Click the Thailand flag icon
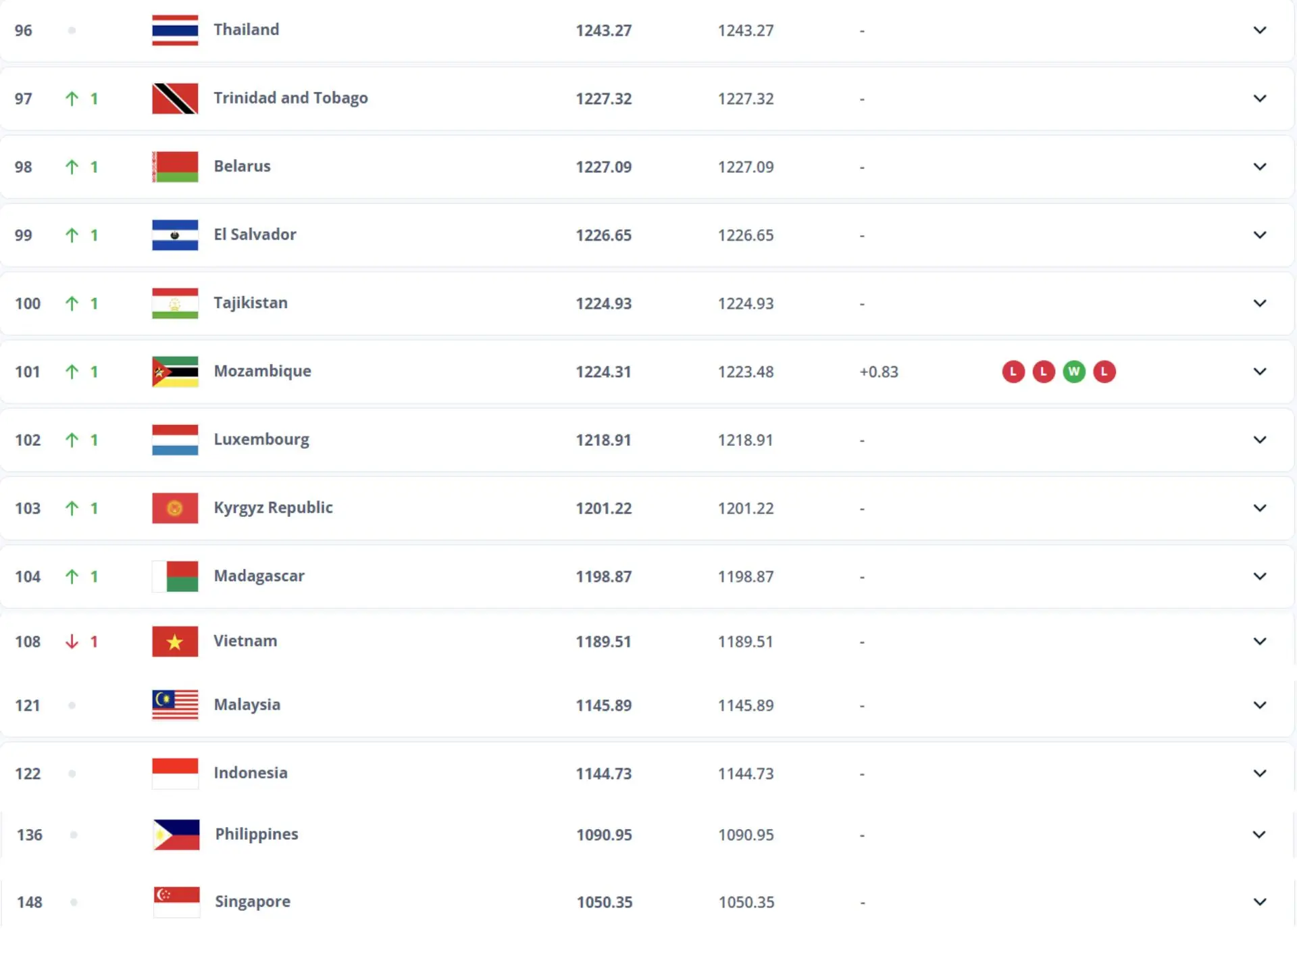Viewport: 1297px width, 975px height. (x=174, y=30)
